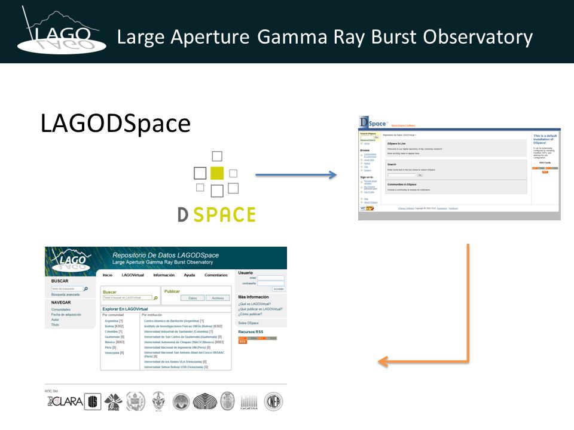Click the DSpace logo in default installation screenshot
Screen dimensions: 574x430
click(373, 122)
